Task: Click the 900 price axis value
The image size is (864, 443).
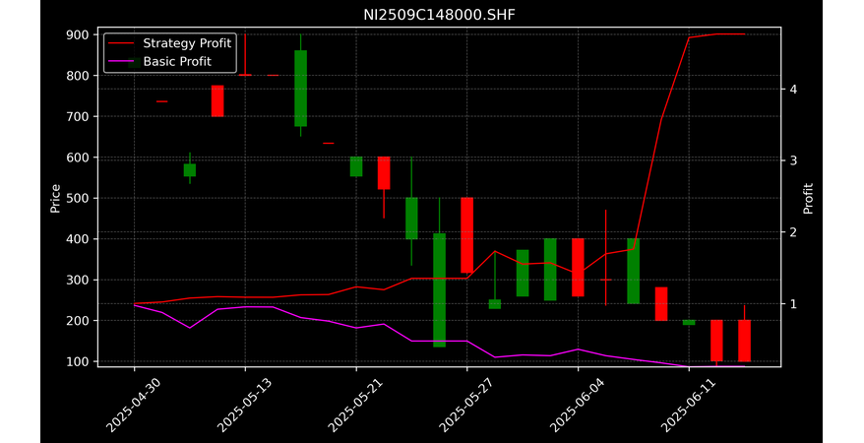Action: pyautogui.click(x=78, y=34)
